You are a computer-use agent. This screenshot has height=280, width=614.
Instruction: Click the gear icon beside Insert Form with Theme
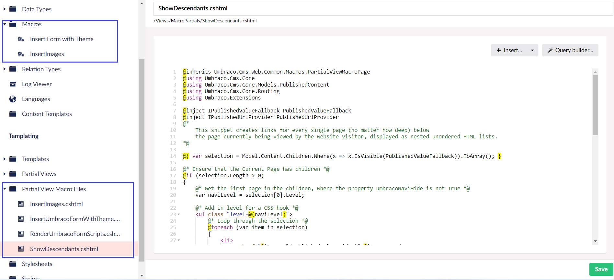pos(21,39)
